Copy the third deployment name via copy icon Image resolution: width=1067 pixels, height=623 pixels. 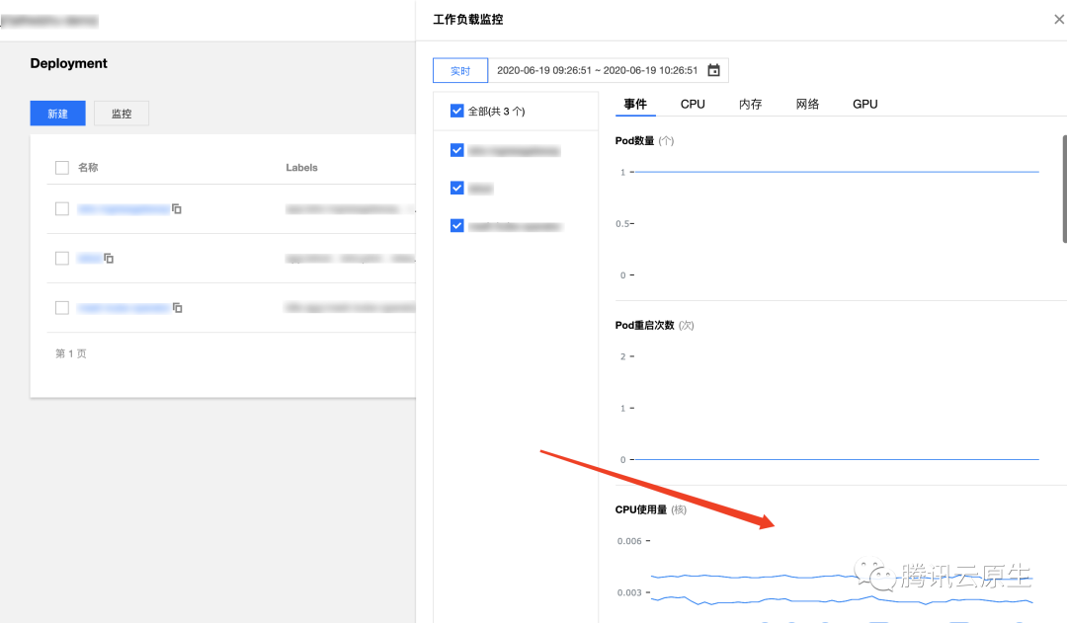178,308
